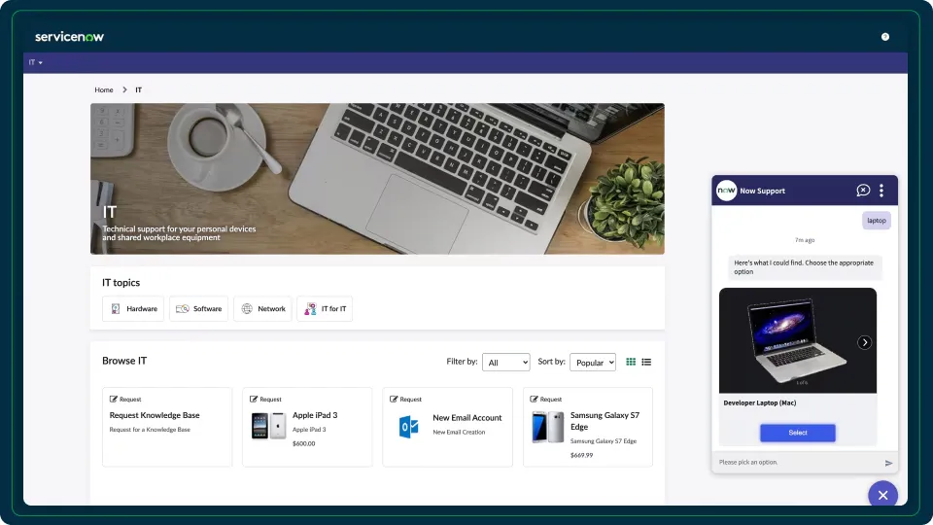Select the Developer Laptop (Mac)
Viewport: 933px width, 525px height.
pos(797,433)
